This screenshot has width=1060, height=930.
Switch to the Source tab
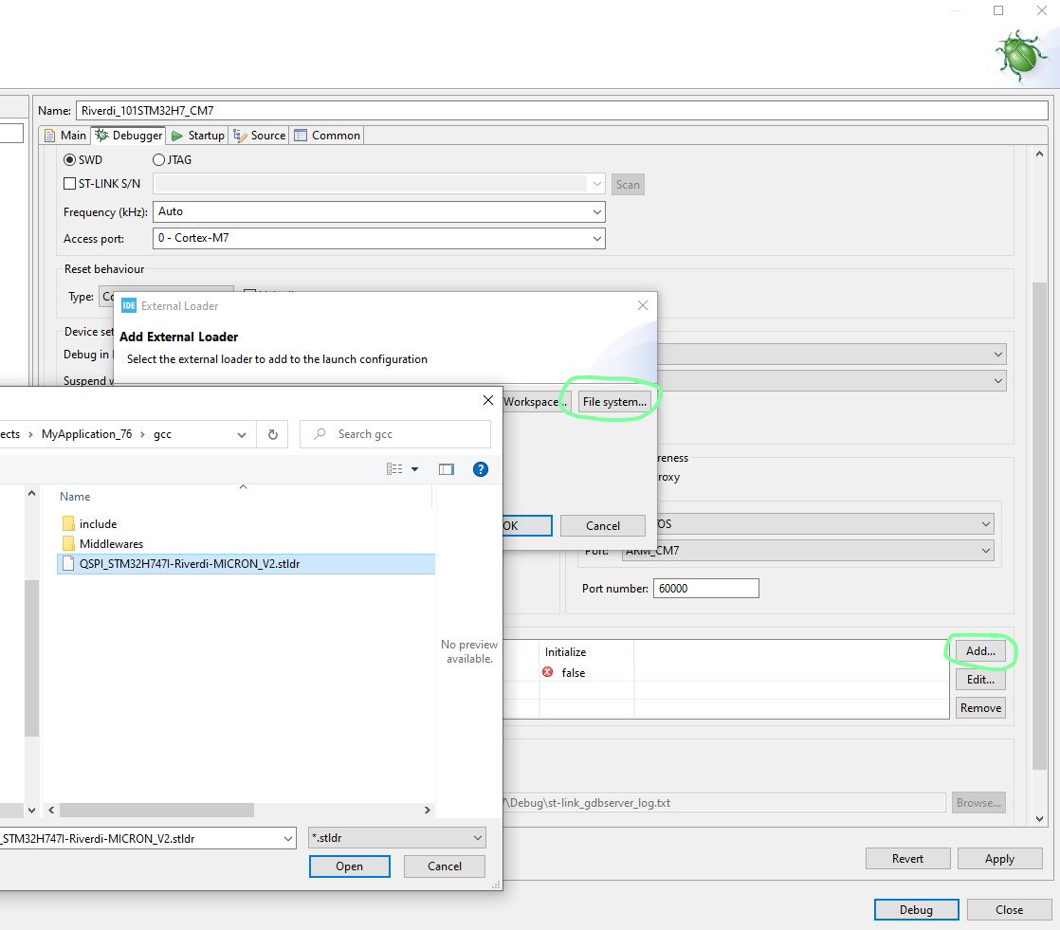point(260,136)
